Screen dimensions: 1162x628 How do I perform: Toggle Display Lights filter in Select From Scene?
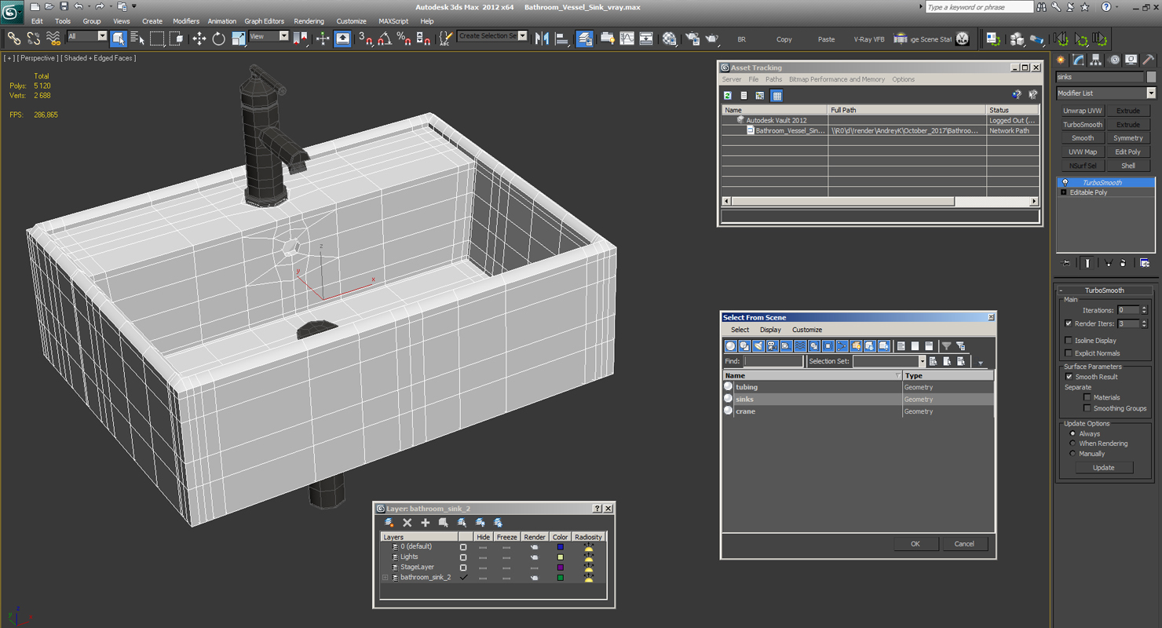[x=758, y=345]
